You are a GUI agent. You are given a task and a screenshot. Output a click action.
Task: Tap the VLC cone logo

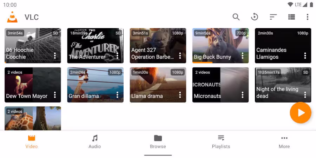(x=12, y=17)
